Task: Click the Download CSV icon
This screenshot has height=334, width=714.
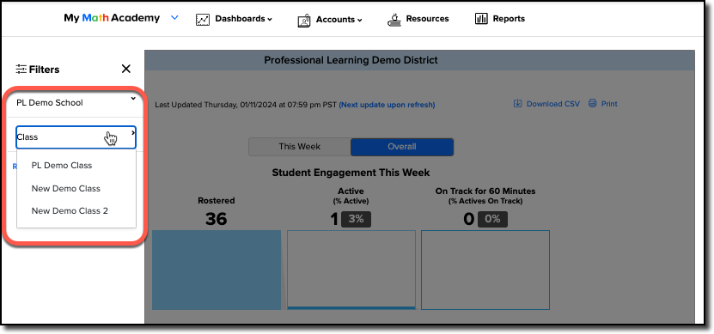Action: [x=518, y=103]
